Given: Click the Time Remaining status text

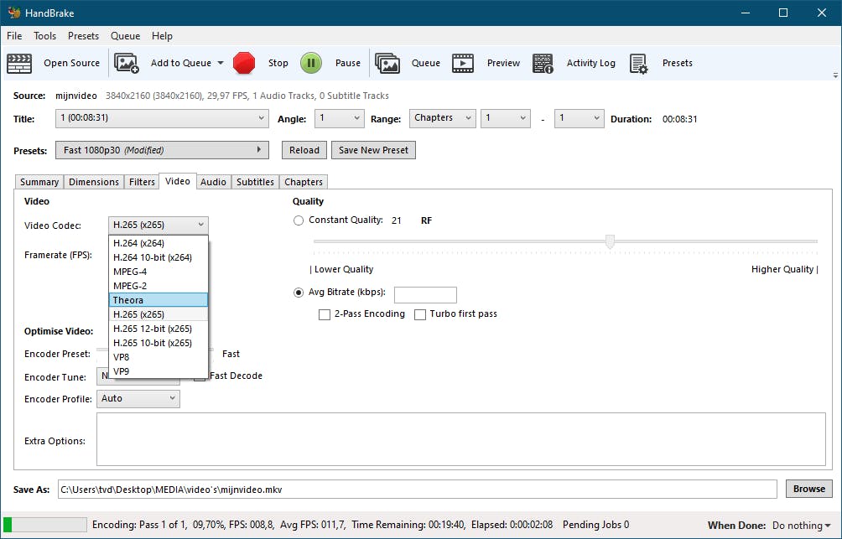Looking at the screenshot, I should [408, 525].
